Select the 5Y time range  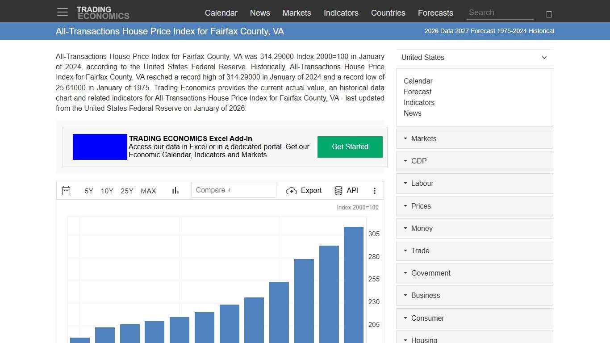pos(89,191)
